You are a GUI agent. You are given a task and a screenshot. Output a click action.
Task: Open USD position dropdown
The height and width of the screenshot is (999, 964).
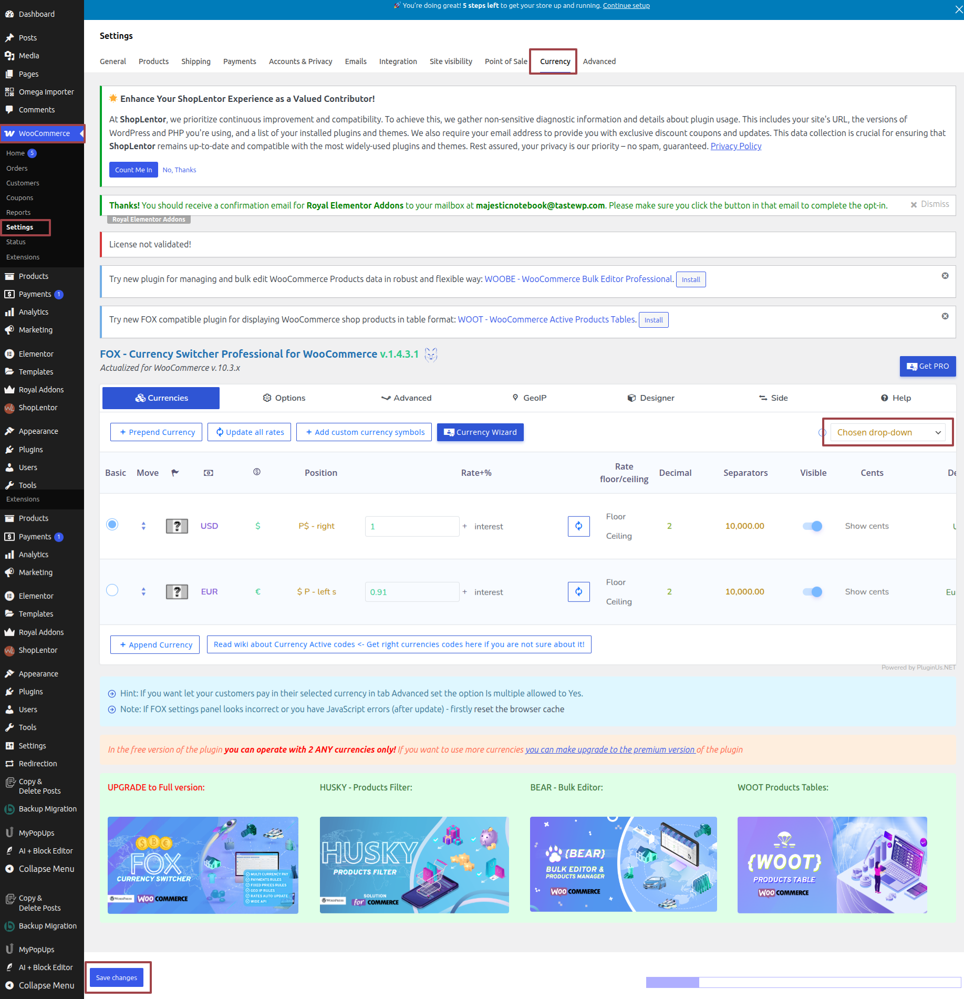[316, 526]
